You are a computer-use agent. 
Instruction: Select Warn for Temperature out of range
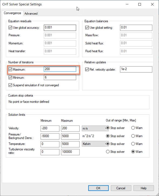(133, 144)
